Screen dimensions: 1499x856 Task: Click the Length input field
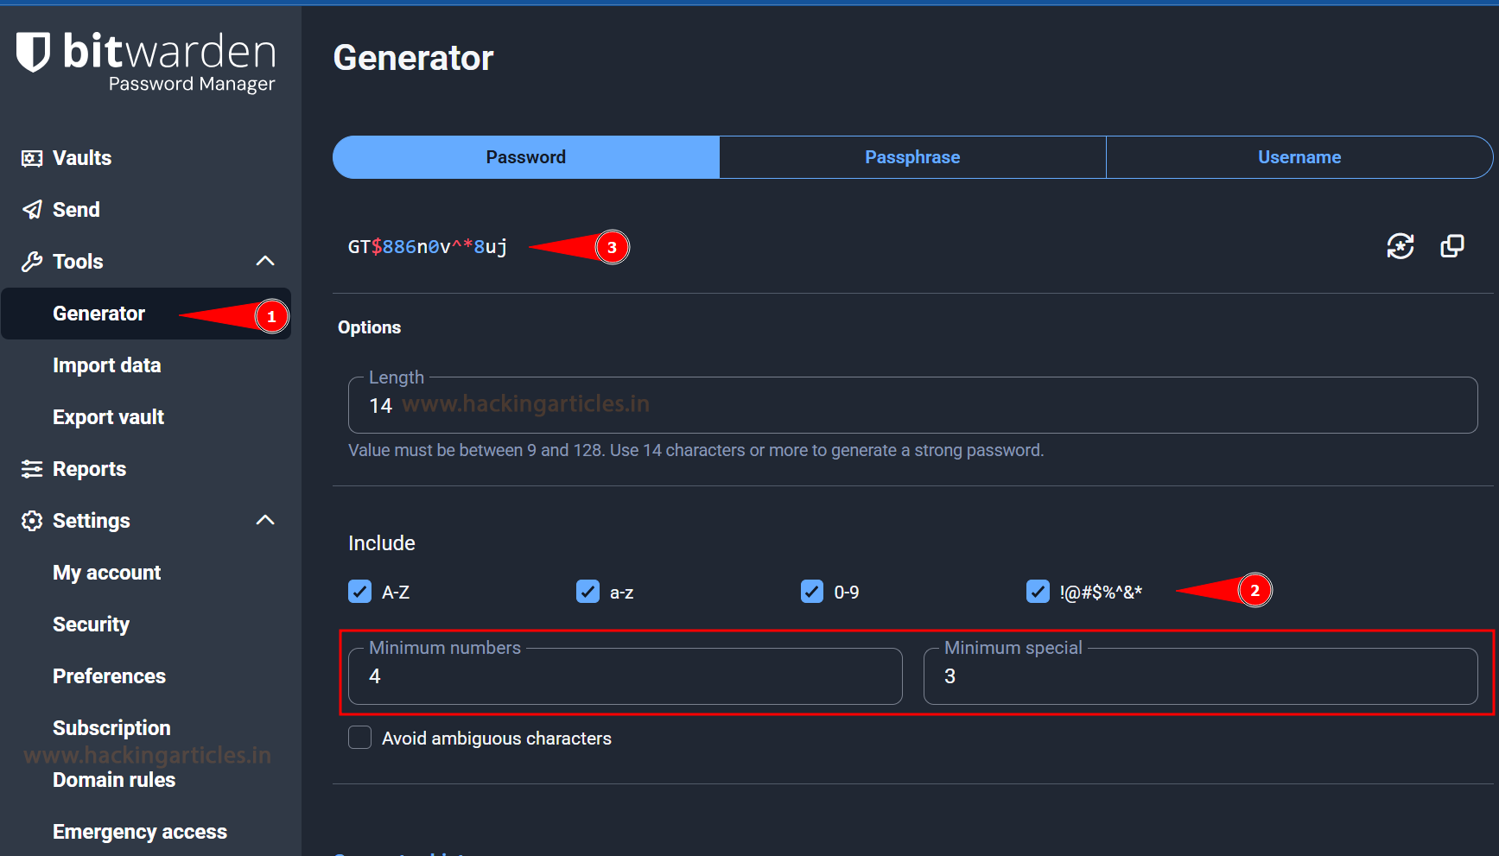click(912, 405)
